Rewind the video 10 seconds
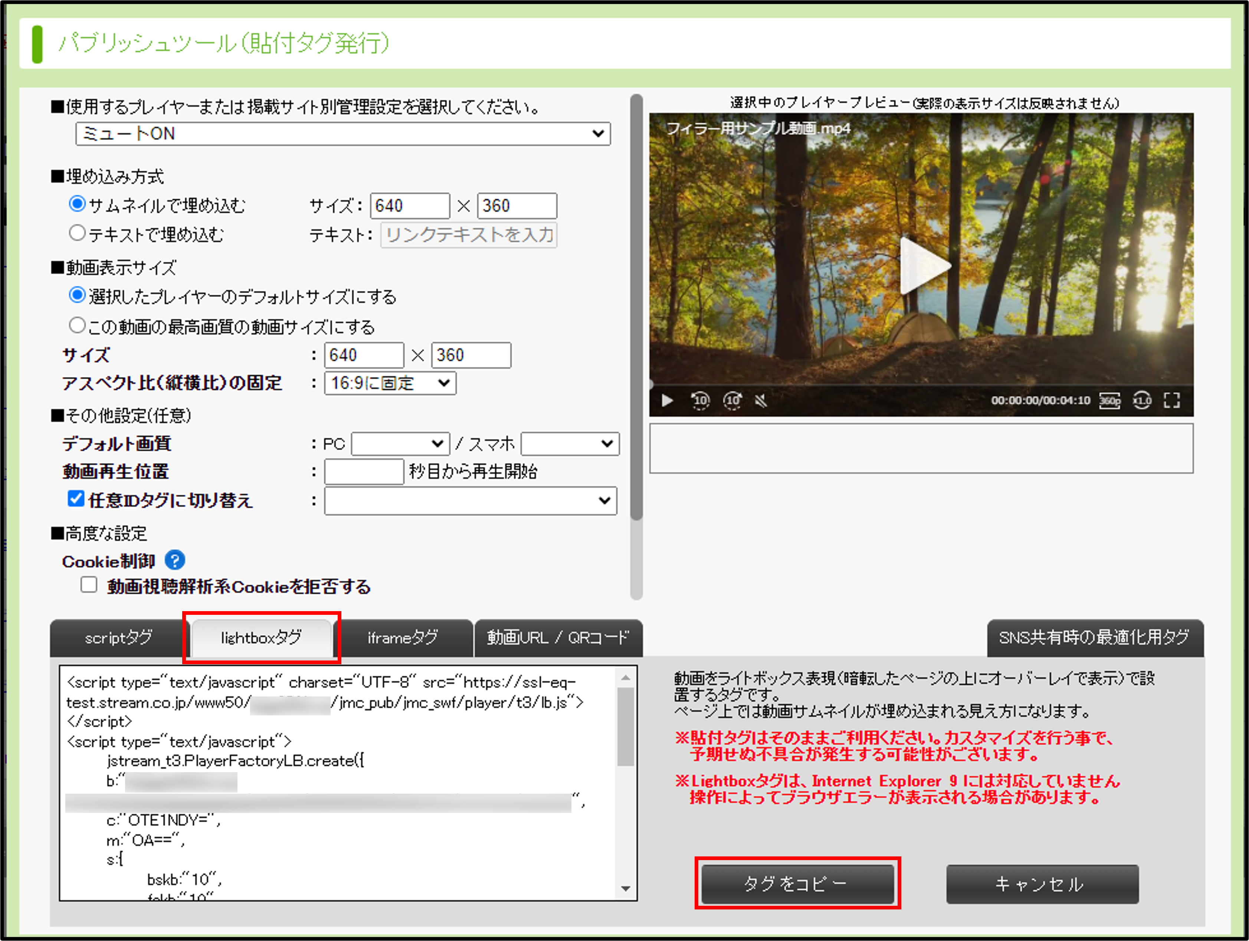Viewport: 1249px width, 941px height. (x=700, y=400)
